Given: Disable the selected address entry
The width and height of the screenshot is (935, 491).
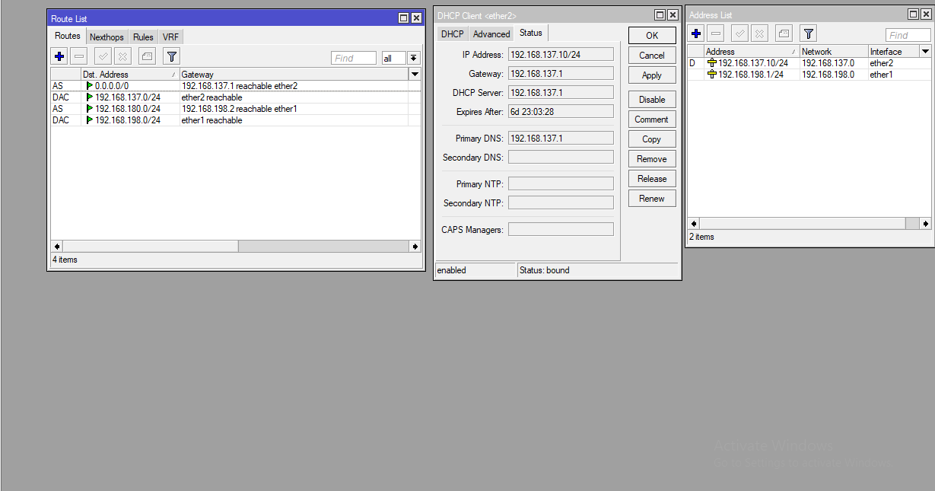Looking at the screenshot, I should [x=758, y=33].
